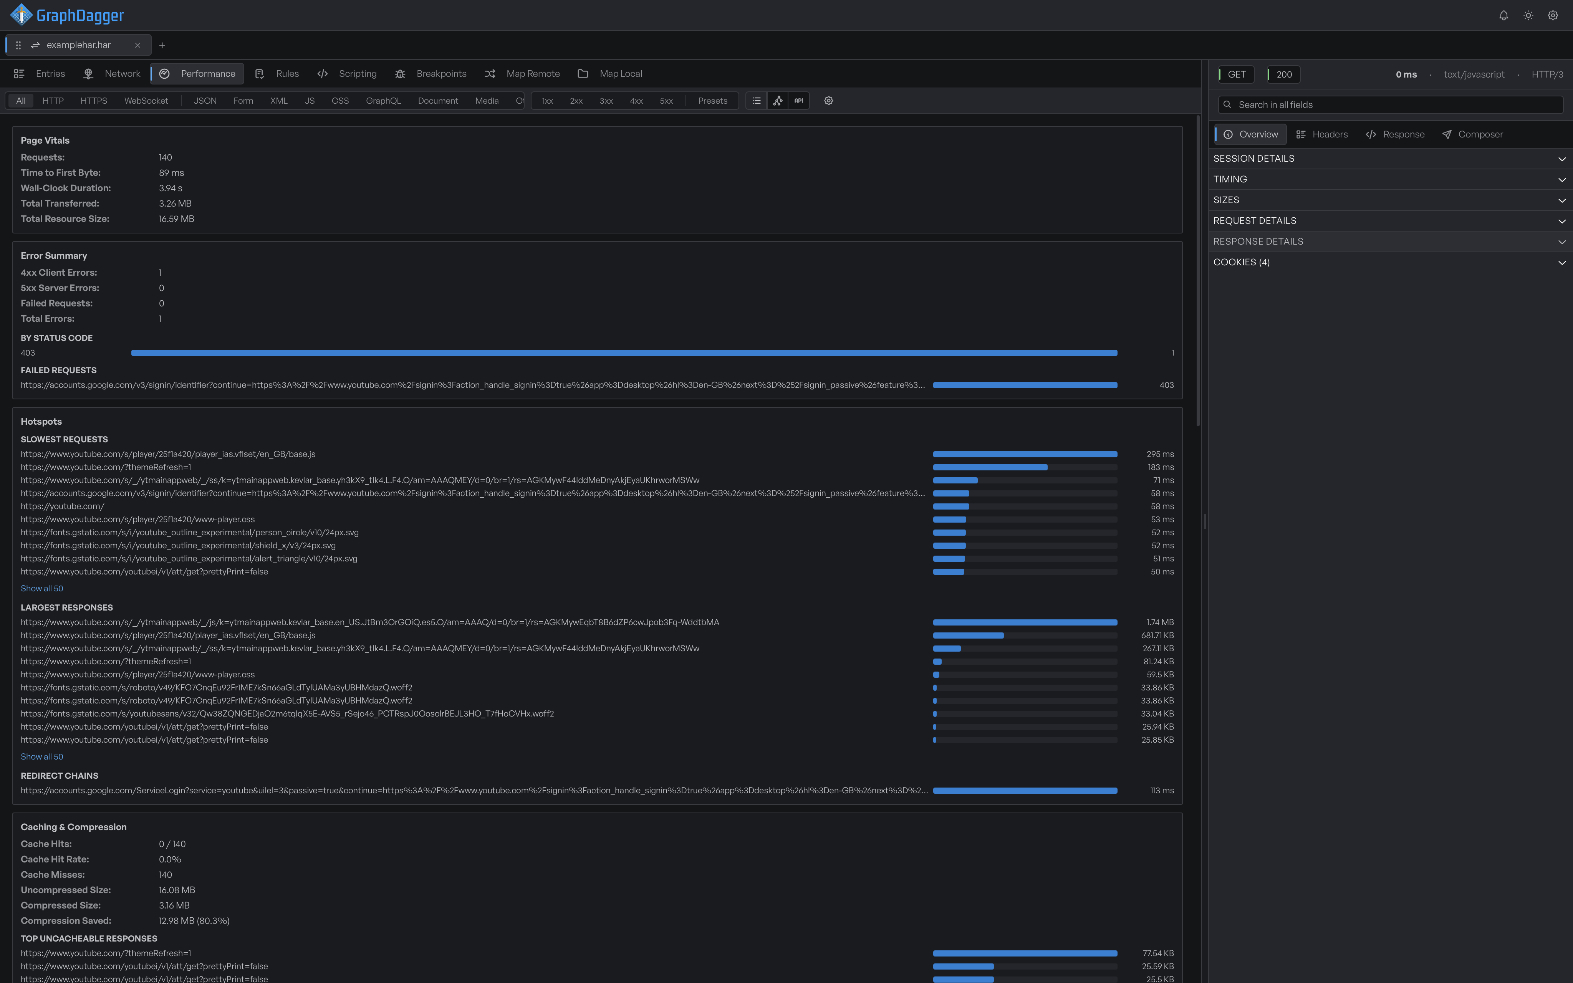
Task: Click the search magnifier icon
Action: click(1227, 105)
